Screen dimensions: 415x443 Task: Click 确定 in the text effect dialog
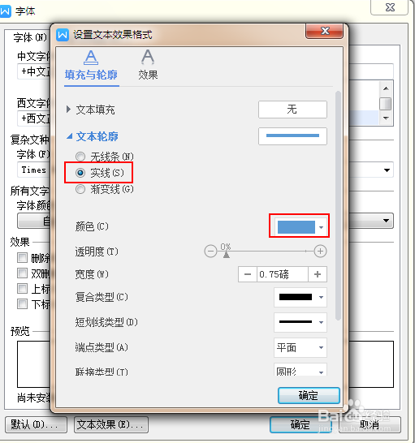309,395
